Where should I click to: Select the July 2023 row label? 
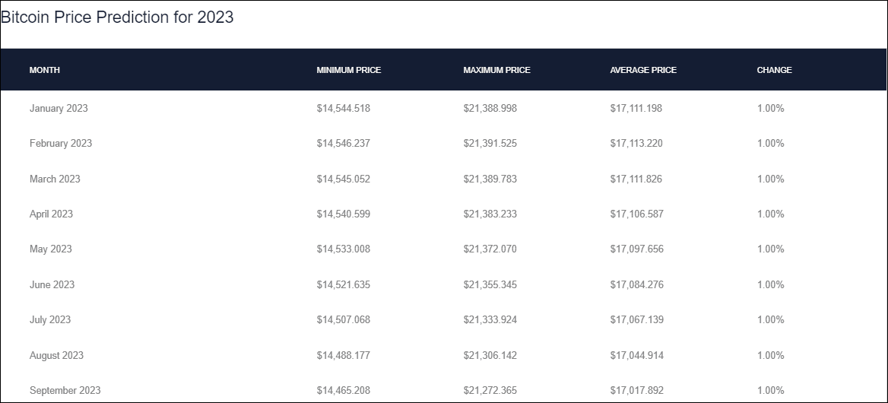coord(50,320)
